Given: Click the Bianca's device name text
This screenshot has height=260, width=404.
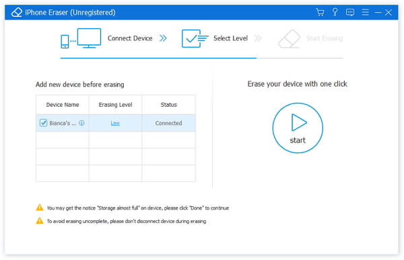Looking at the screenshot, I should pyautogui.click(x=63, y=123).
